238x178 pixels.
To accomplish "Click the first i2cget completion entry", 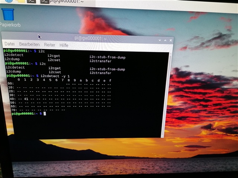I will 54,56.
